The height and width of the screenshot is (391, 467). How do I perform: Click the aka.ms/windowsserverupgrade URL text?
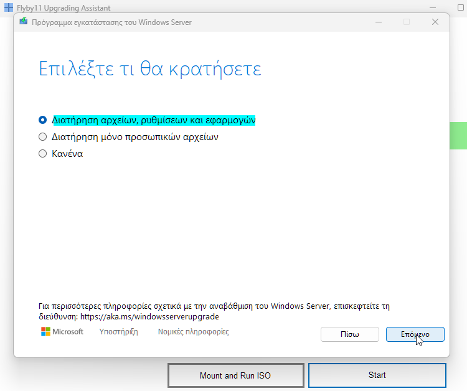point(149,316)
